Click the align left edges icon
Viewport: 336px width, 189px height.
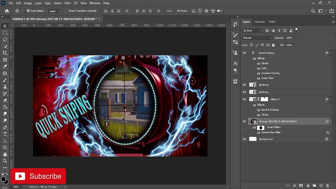tap(106, 11)
